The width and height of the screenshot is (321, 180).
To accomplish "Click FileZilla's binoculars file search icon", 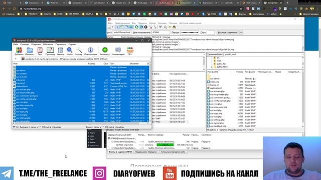I will coord(174,27).
